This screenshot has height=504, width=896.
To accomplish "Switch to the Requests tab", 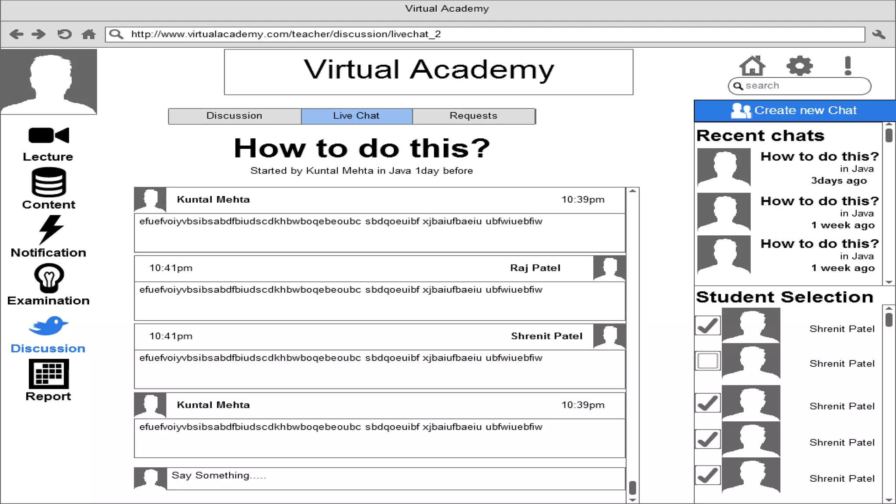I will point(473,116).
